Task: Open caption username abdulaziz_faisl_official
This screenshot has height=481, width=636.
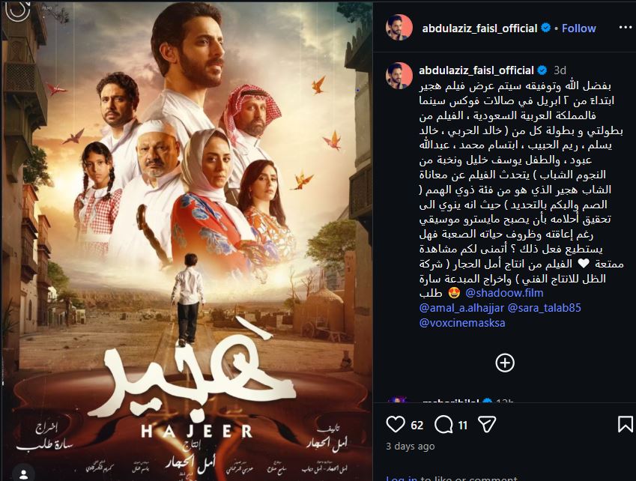Action: (476, 70)
